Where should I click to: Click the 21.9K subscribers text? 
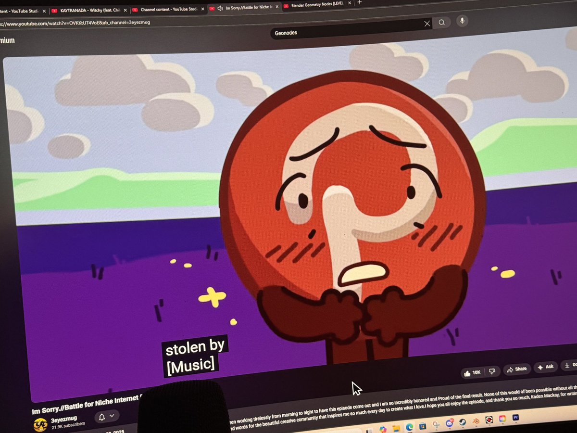pyautogui.click(x=67, y=425)
